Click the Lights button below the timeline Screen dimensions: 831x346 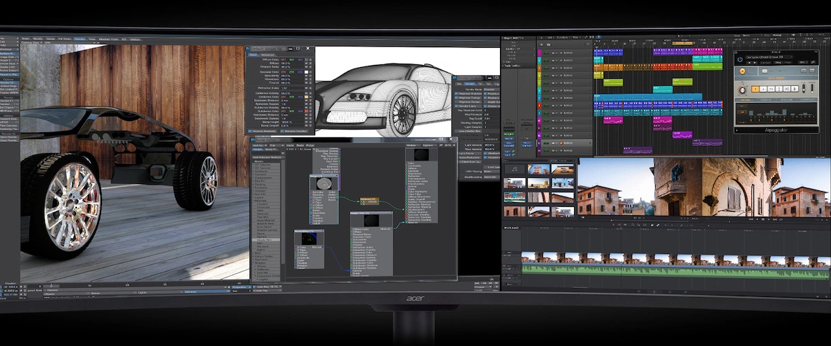[159, 292]
